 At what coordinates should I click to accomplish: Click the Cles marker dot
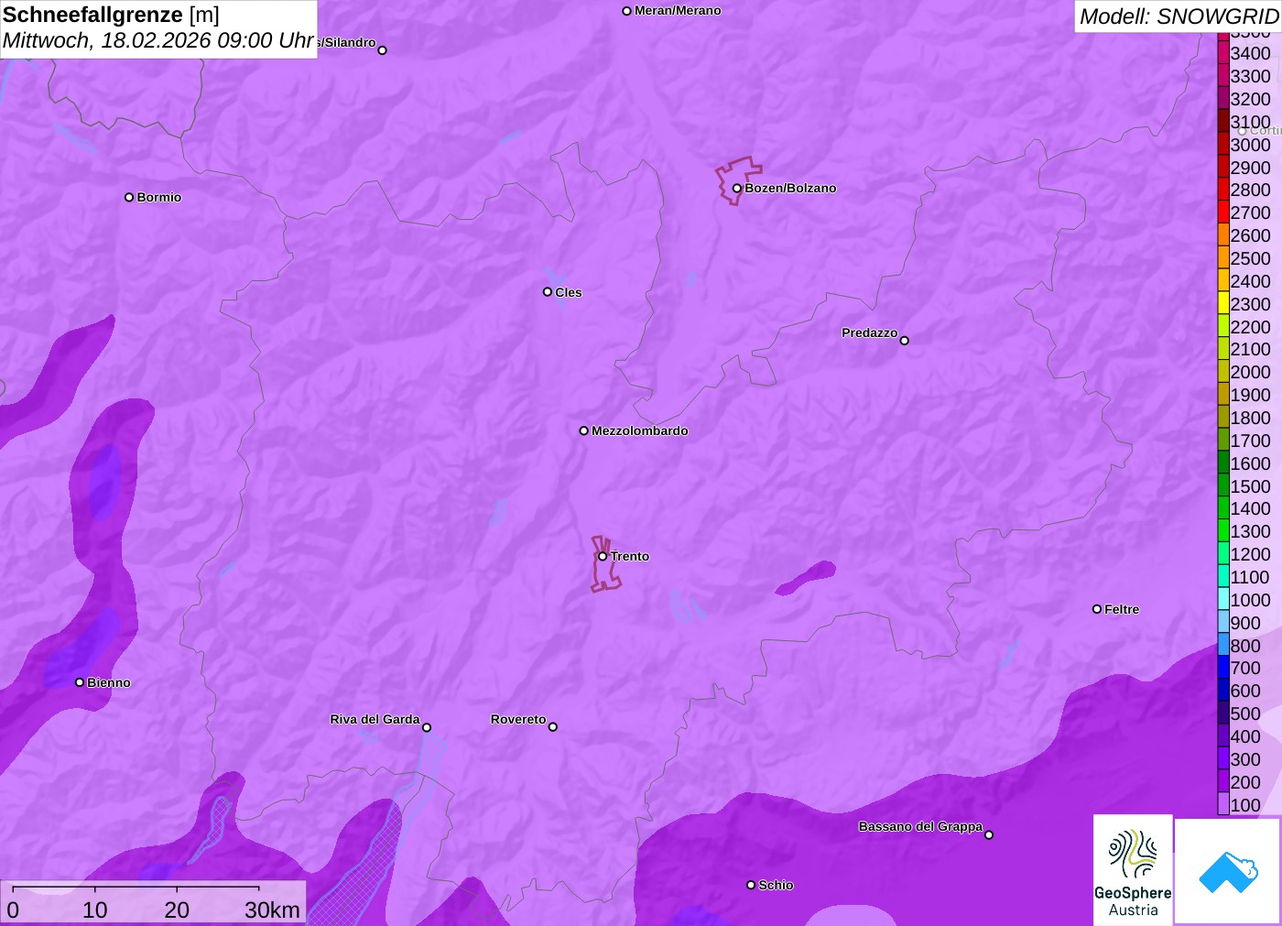pyautogui.click(x=548, y=292)
